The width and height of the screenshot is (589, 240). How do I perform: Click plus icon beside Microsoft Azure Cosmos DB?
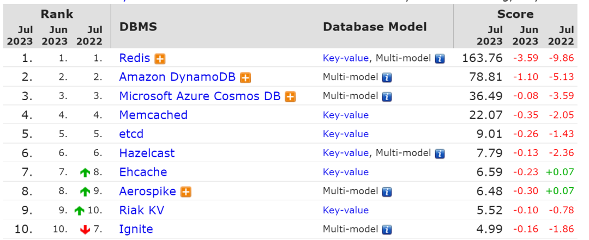pos(290,97)
